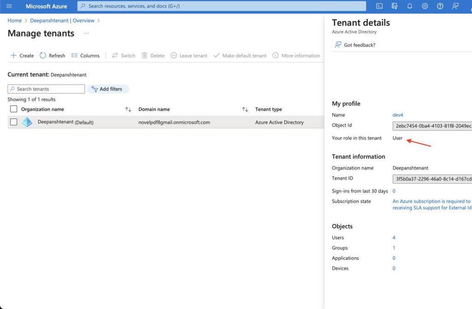The width and height of the screenshot is (472, 309).
Task: Click the Create plus icon
Action: click(x=13, y=55)
